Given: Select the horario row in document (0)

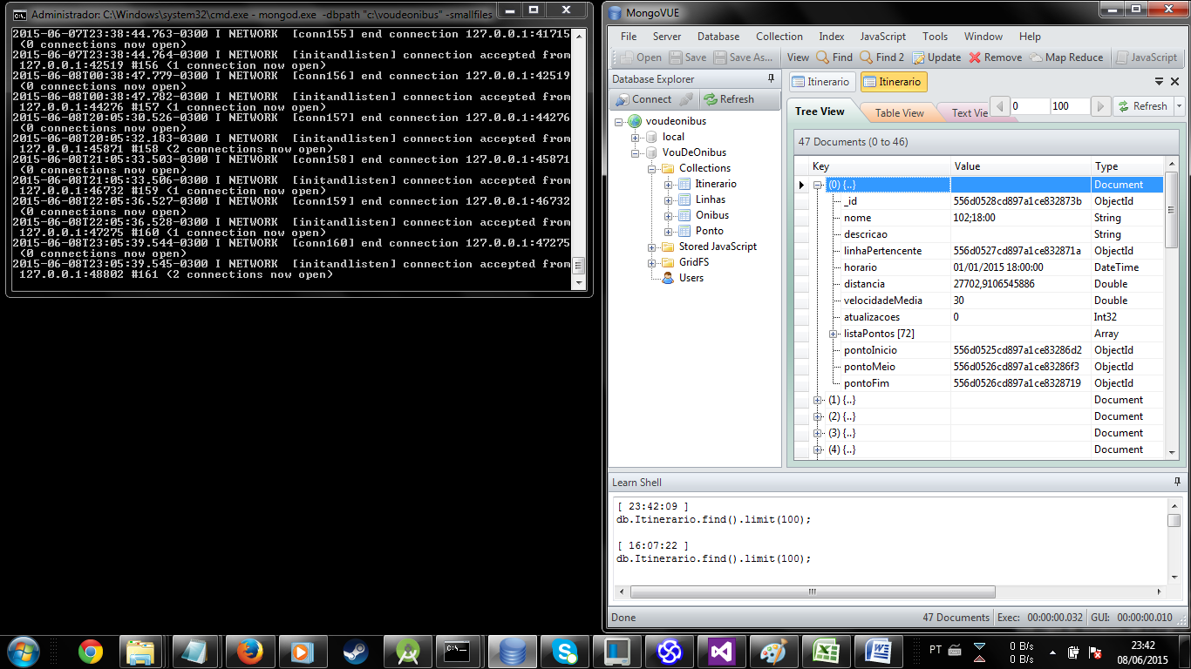Looking at the screenshot, I should (x=978, y=267).
